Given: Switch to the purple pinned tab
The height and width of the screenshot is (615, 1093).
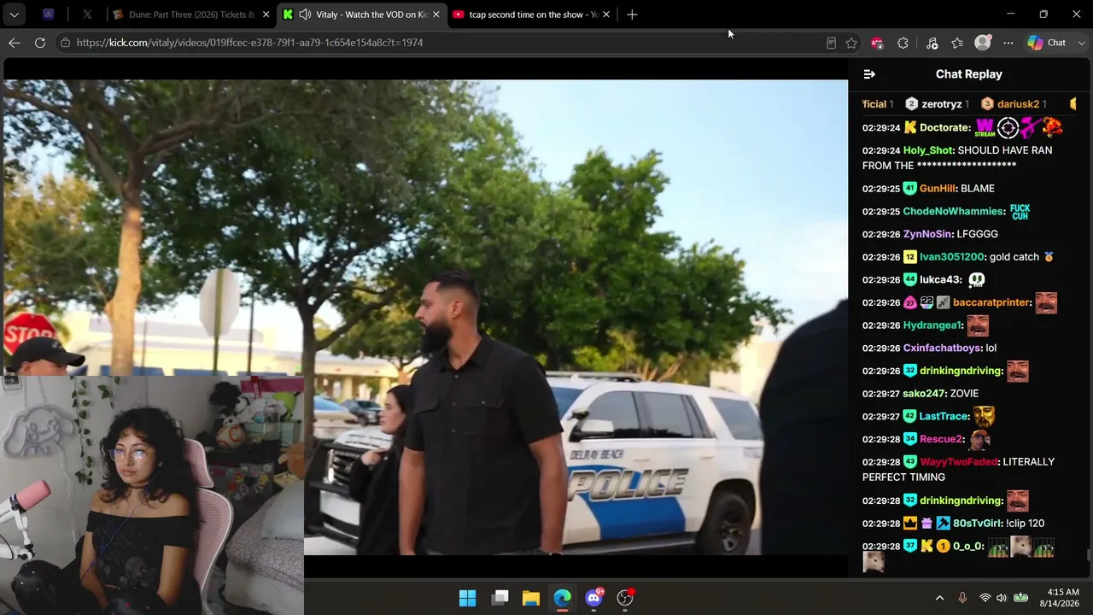Looking at the screenshot, I should click(x=48, y=15).
